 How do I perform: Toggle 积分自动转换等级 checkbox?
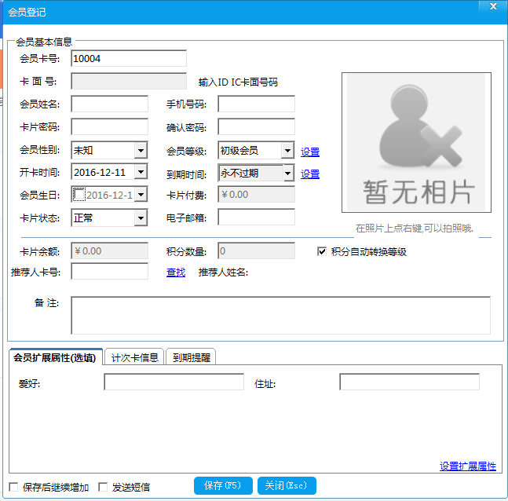coord(322,251)
